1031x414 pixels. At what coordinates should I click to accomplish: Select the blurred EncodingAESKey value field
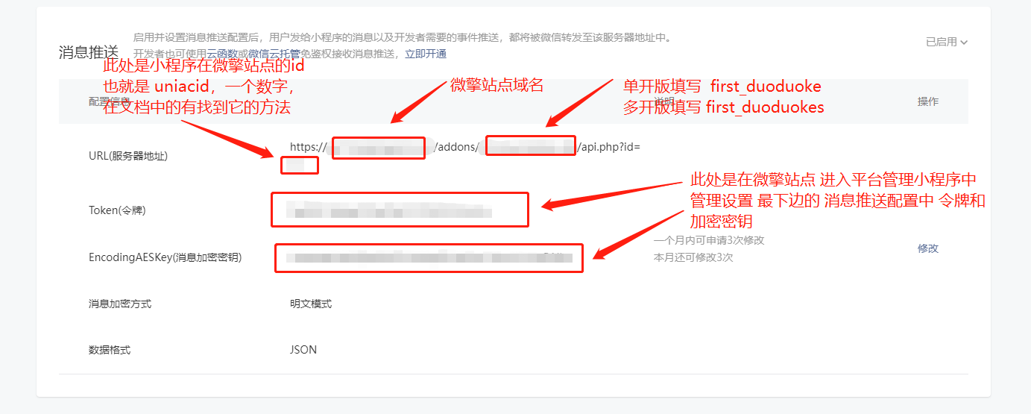429,258
